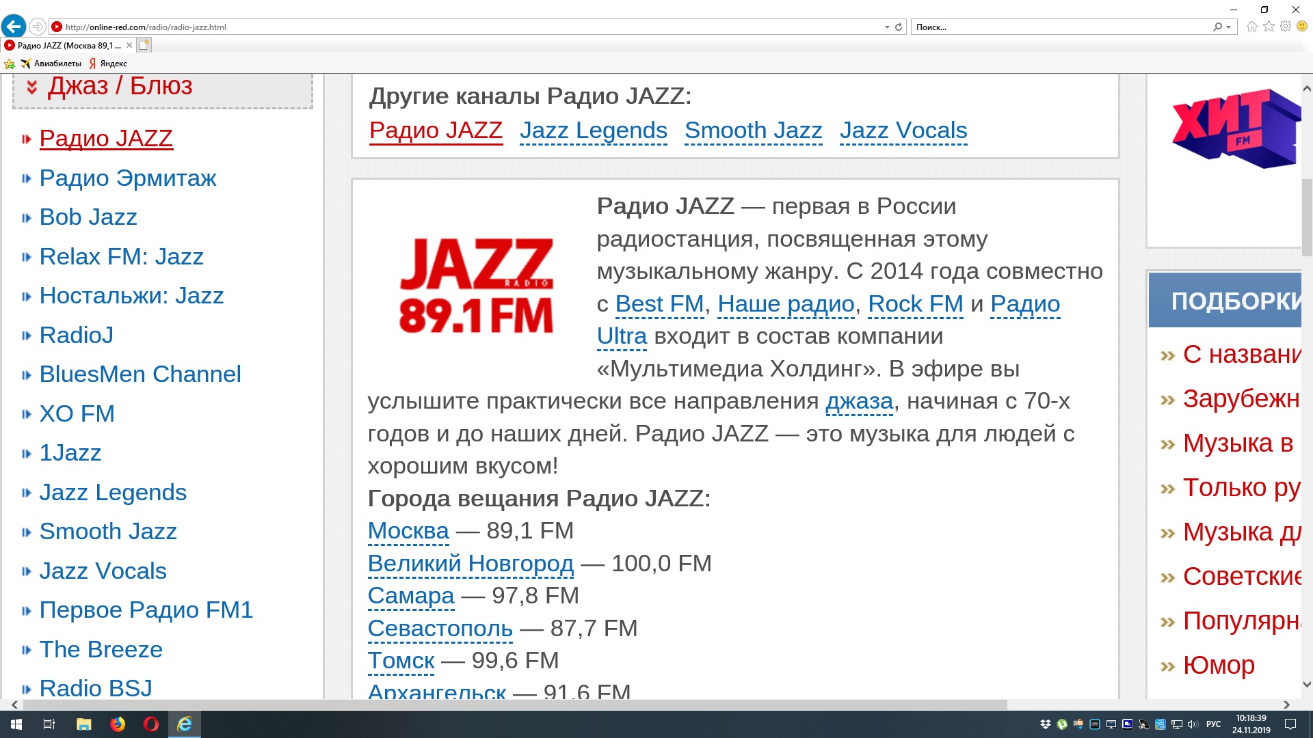Click the refresh page icon
The height and width of the screenshot is (738, 1313).
tap(899, 27)
